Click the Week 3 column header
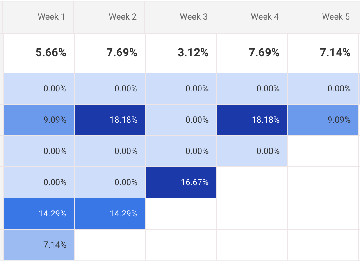360x261 pixels. pyautogui.click(x=194, y=17)
